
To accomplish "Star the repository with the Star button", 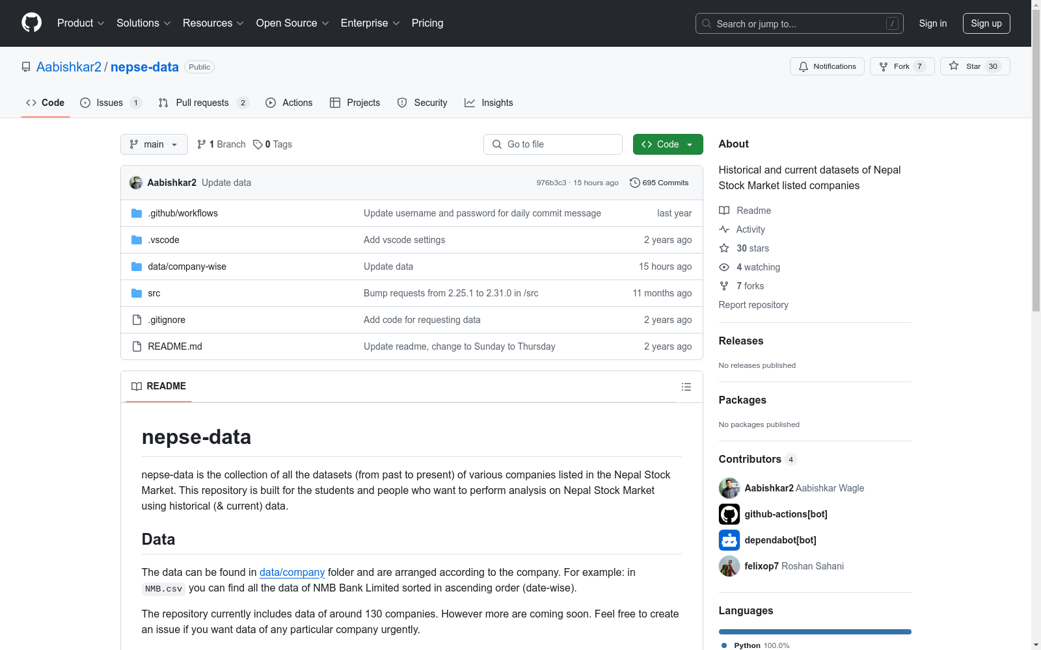I will [975, 66].
